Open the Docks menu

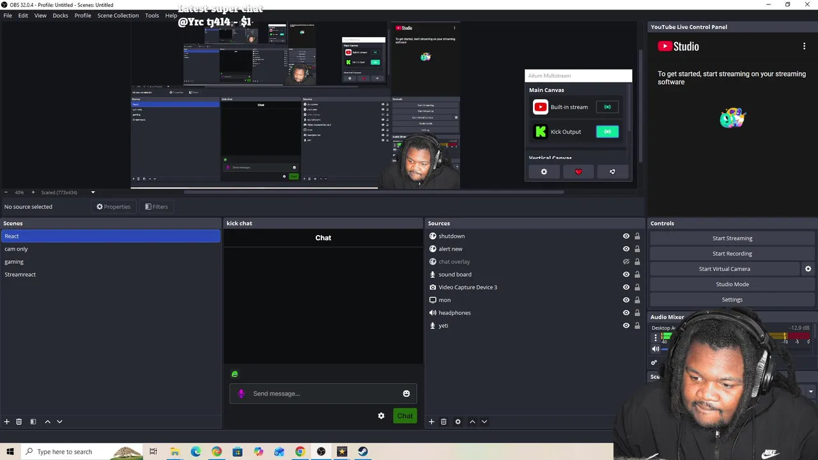pos(60,15)
